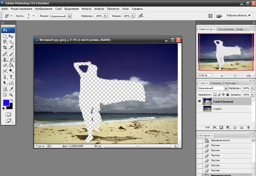Screen dimensions: 256x176
Task: Enable airbrush mode in options bar
Action: point(141,16)
